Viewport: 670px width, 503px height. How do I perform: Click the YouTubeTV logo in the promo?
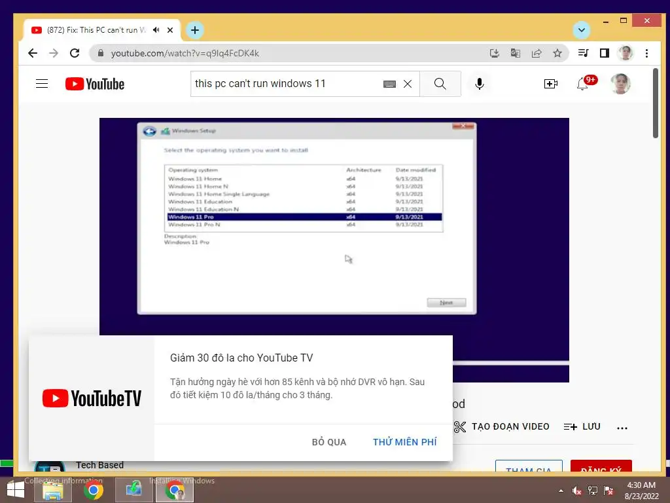(92, 398)
